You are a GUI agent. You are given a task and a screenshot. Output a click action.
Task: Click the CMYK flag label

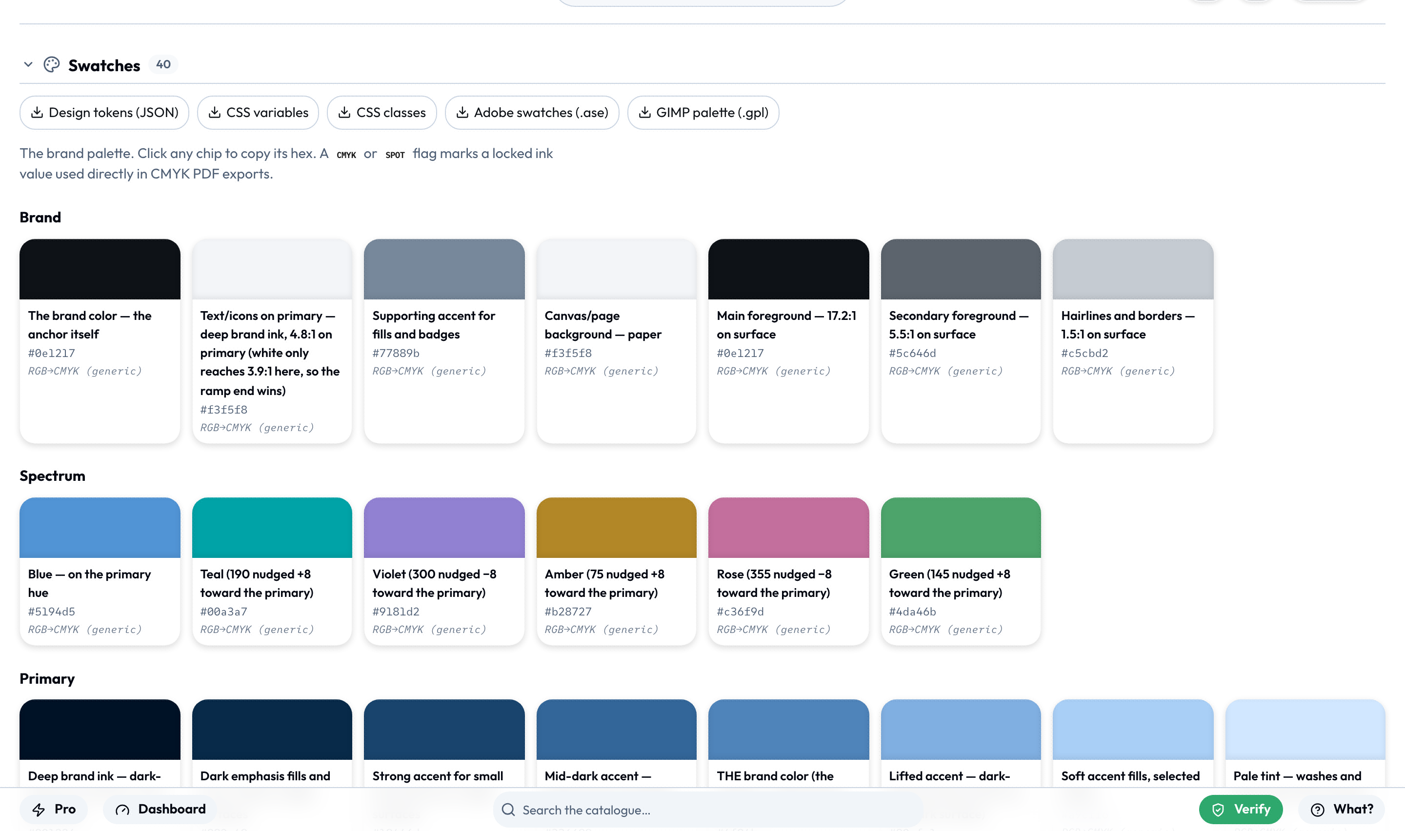tap(346, 155)
